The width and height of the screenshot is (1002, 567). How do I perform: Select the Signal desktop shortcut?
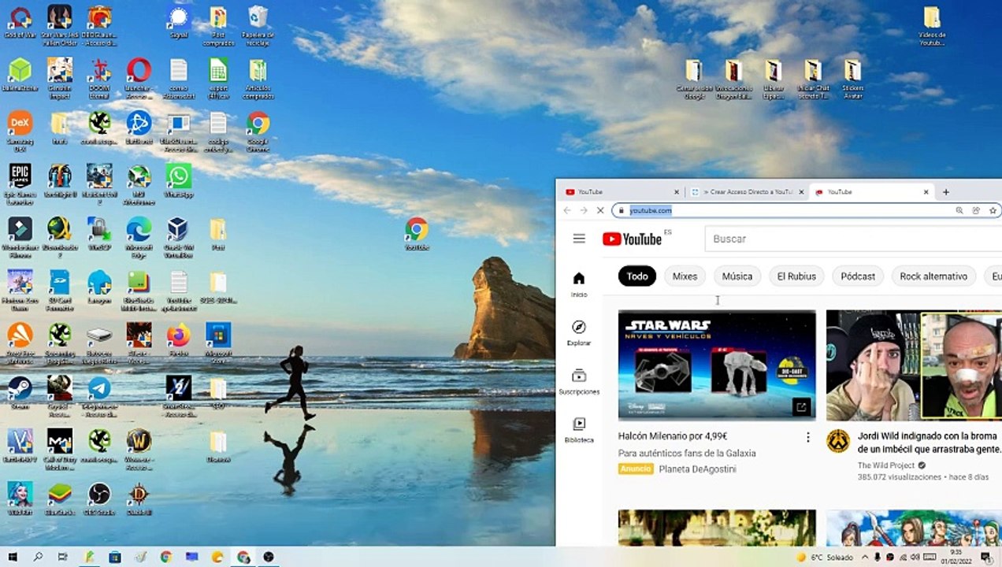179,21
